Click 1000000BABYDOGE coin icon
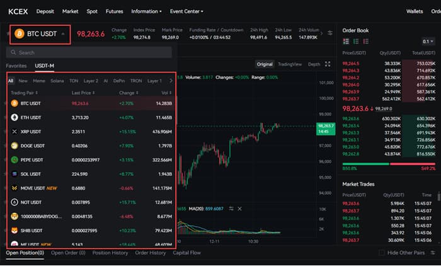 14,216
